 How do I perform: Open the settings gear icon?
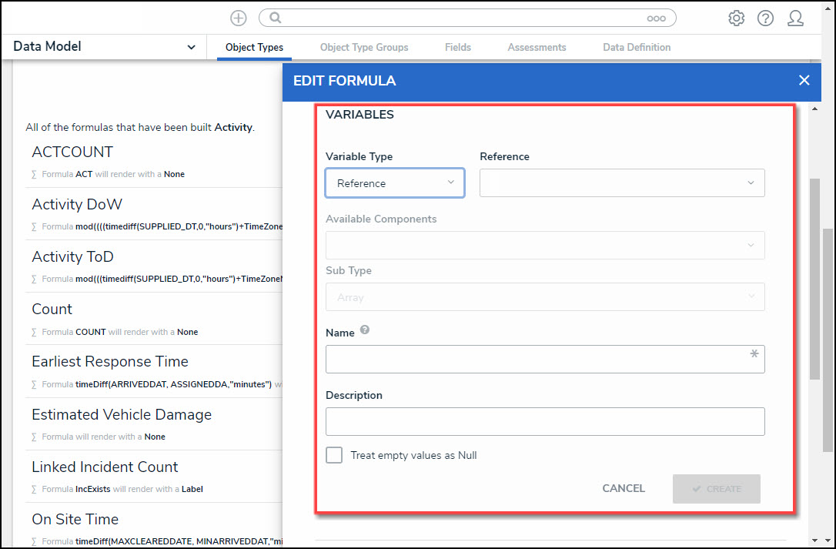coord(736,18)
